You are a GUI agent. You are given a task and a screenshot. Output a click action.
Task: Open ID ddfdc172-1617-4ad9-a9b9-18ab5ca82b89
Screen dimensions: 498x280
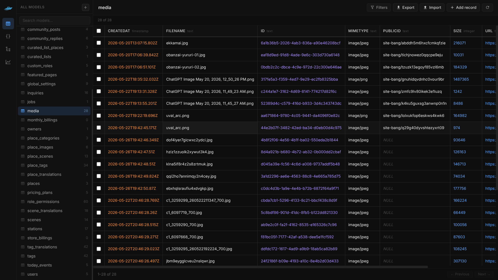pos(299,249)
